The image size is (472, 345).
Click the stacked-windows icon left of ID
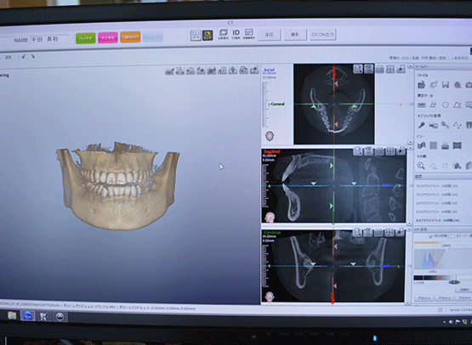pos(224,34)
